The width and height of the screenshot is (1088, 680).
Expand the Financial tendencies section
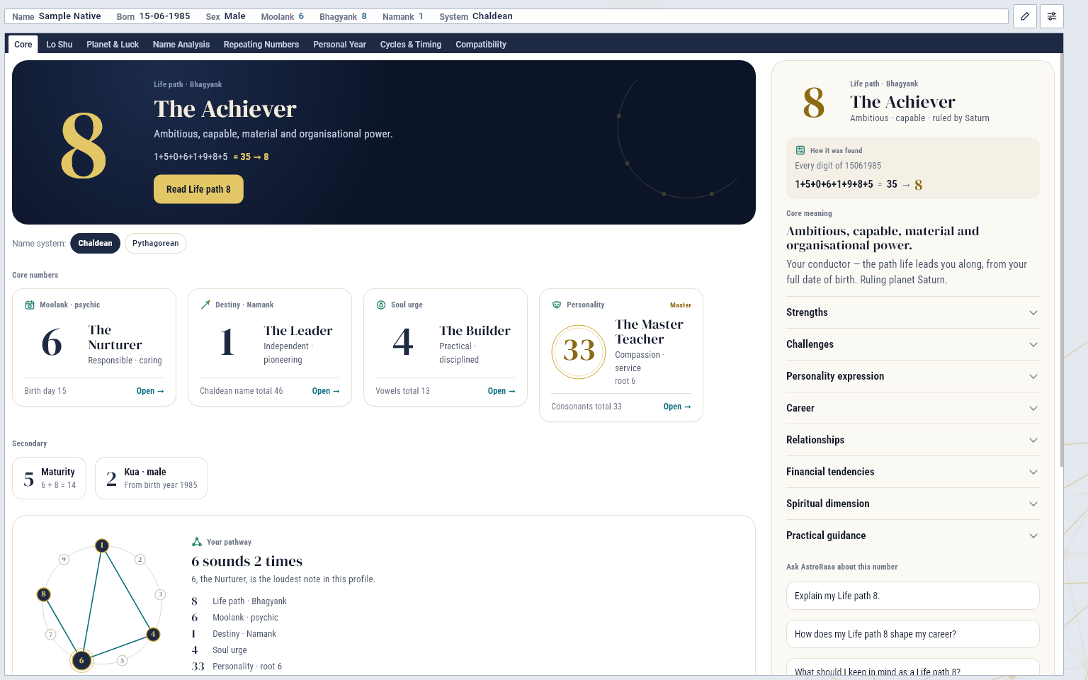coord(913,472)
